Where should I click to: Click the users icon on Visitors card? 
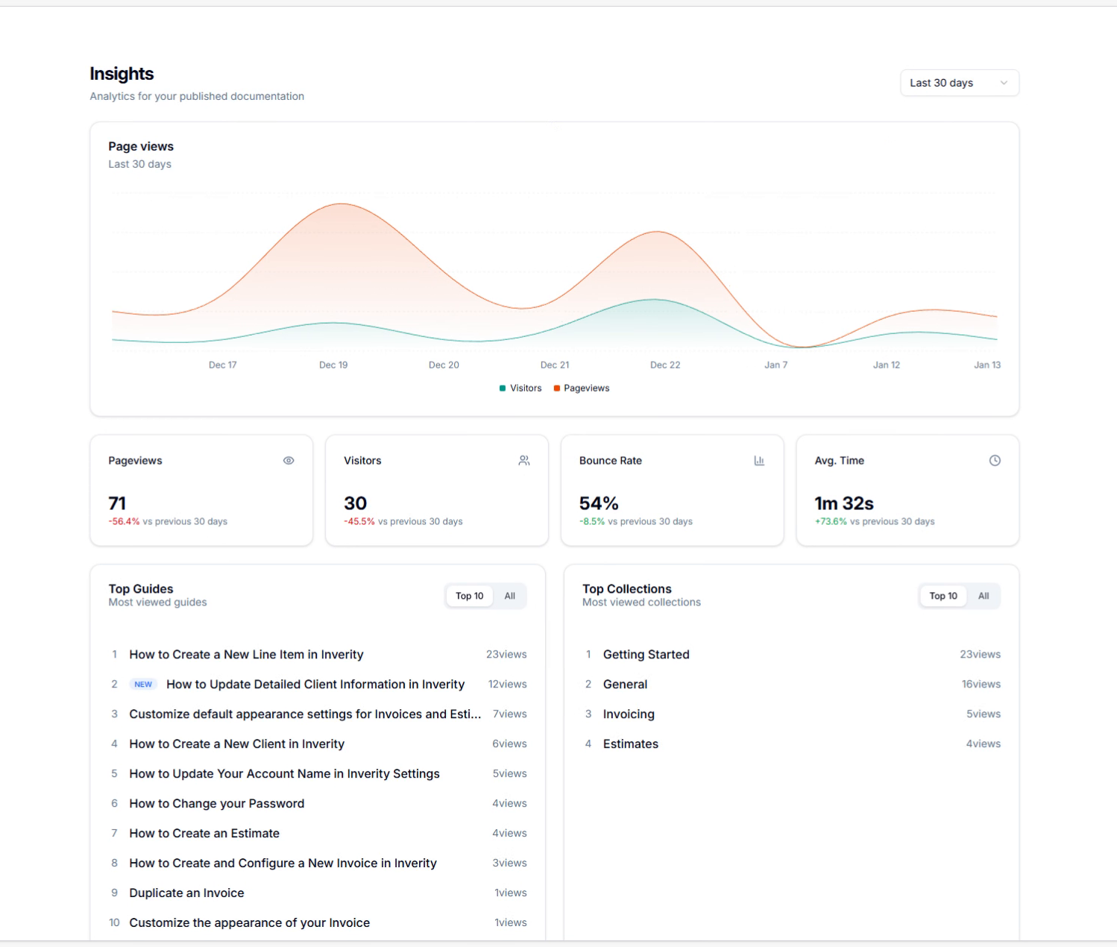pos(524,461)
